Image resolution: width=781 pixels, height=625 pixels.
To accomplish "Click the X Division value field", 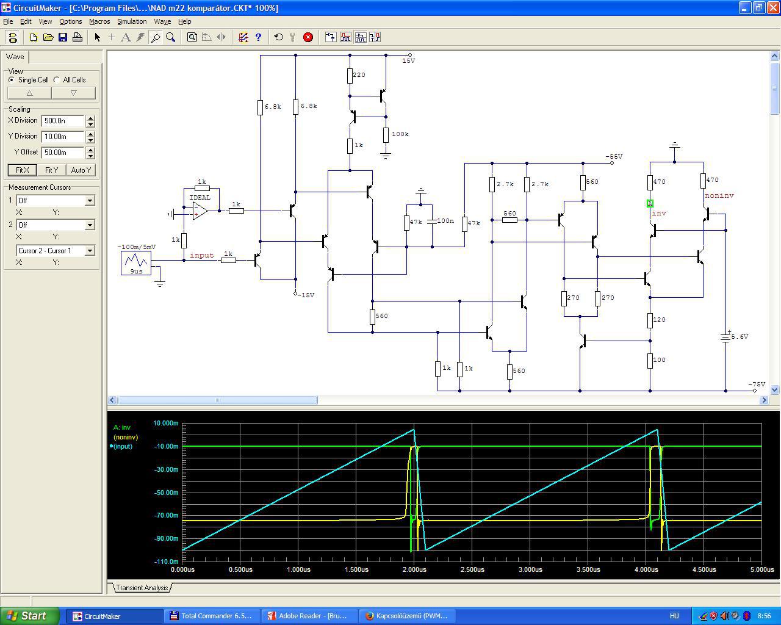I will (63, 121).
